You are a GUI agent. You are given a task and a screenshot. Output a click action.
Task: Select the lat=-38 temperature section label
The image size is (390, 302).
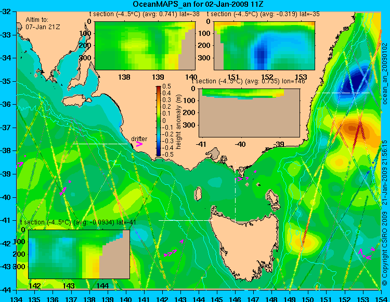coord(144,14)
